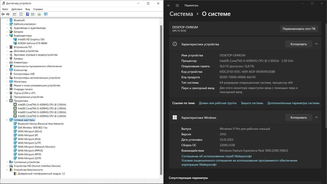Select WAN Miniport (SSTP) entry
Image resolution: width=327 pixels, height=184 pixels.
29,158
